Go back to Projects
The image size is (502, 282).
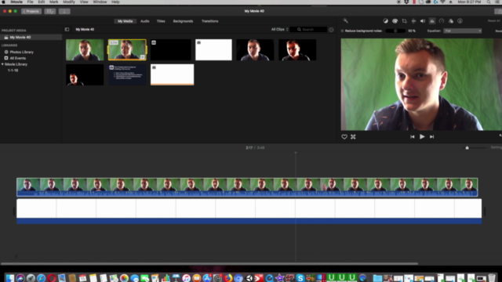tap(31, 11)
